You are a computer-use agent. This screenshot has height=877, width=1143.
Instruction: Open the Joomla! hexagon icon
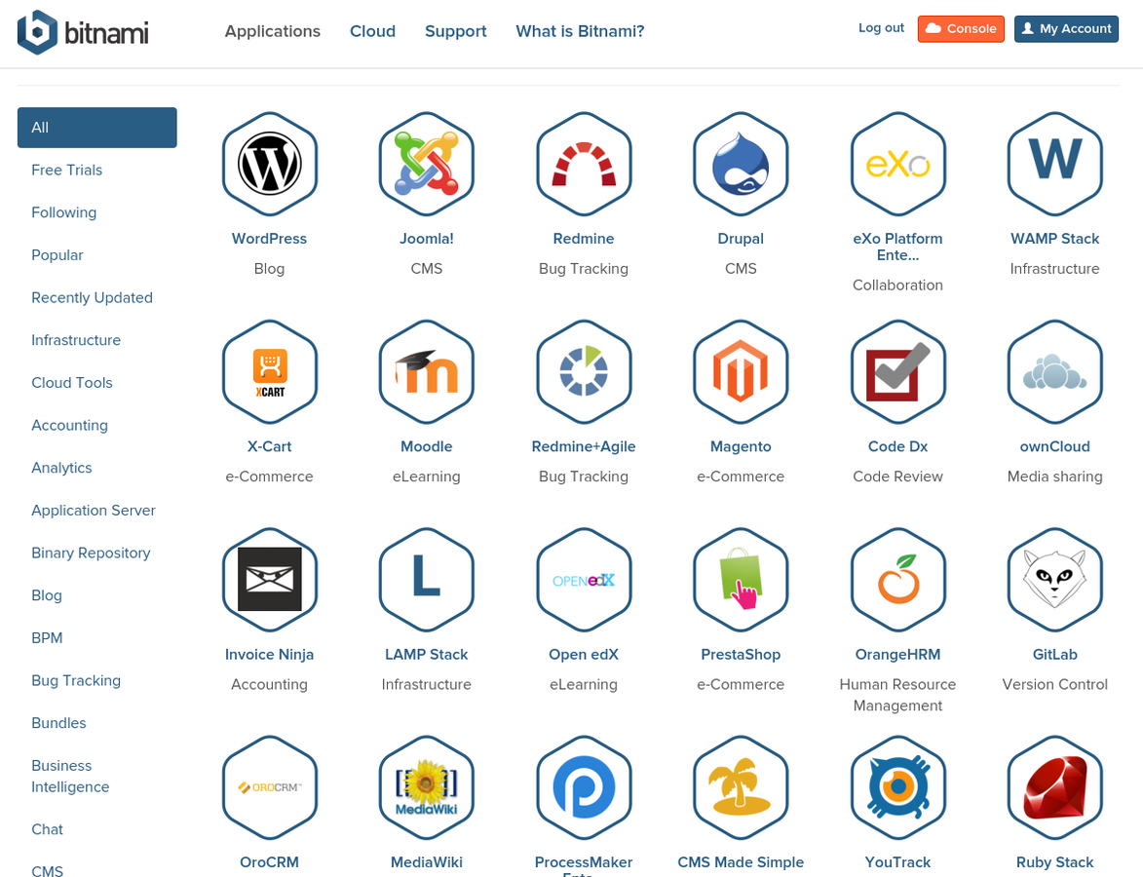[x=427, y=164]
